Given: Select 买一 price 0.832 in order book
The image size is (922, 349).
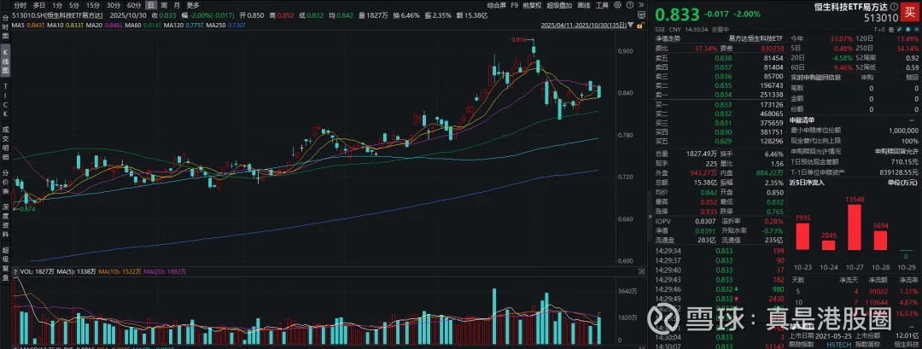Looking at the screenshot, I should coord(725,104).
